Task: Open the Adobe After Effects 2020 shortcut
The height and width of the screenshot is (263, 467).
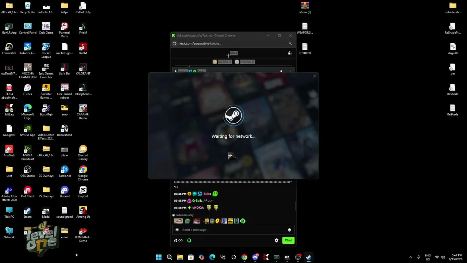Action: (x=9, y=194)
